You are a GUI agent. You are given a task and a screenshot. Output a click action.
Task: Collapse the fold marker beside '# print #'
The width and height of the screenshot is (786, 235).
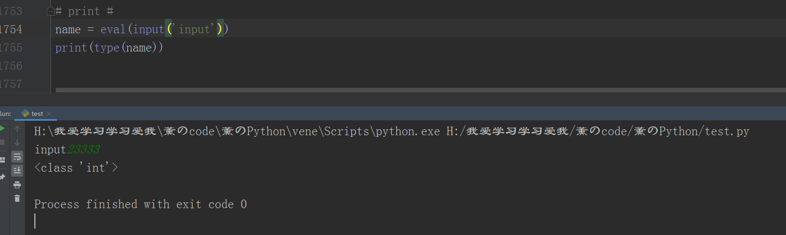click(x=50, y=11)
